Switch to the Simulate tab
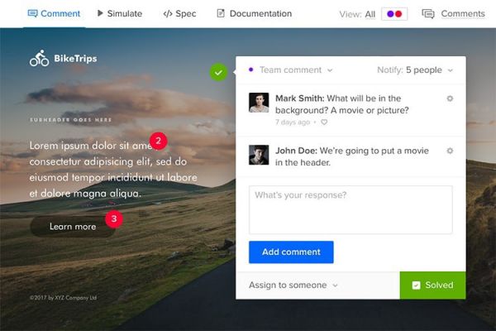Screen dimensions: 496x331 coord(119,14)
